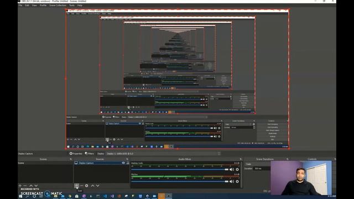Open the File menu

coord(20,5)
